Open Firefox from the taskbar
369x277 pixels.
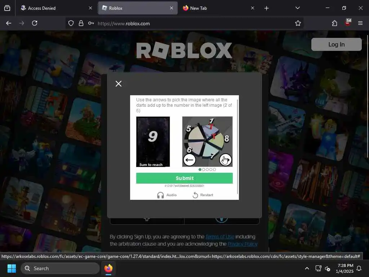[108, 268]
